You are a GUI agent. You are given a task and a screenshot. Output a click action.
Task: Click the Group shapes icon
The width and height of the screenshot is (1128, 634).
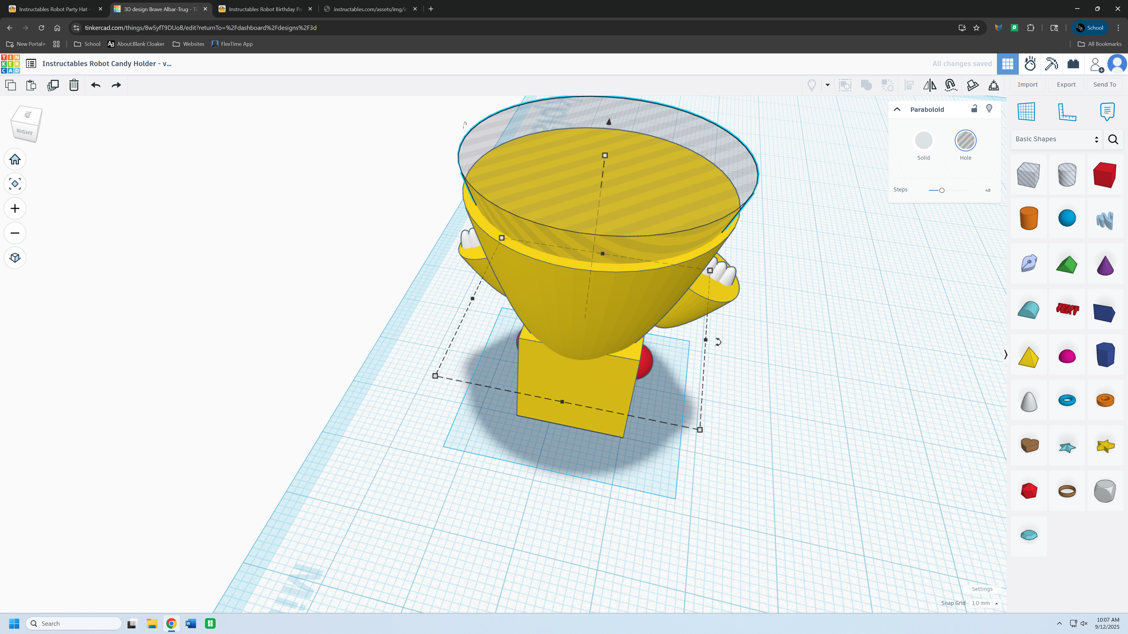pyautogui.click(x=866, y=85)
